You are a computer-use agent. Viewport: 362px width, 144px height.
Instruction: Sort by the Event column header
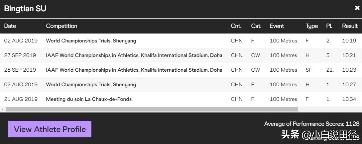pos(277,26)
